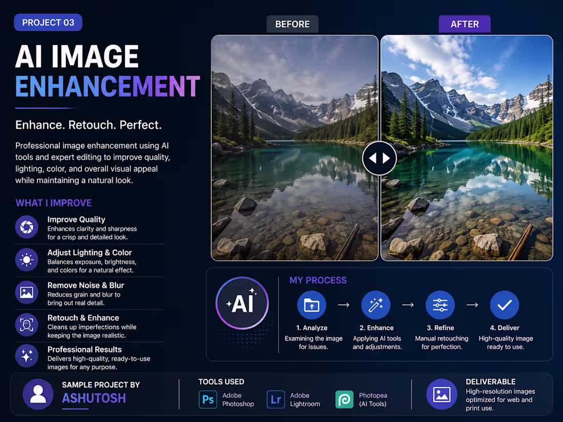Click the ASHUTOSH name text

[x=94, y=398]
